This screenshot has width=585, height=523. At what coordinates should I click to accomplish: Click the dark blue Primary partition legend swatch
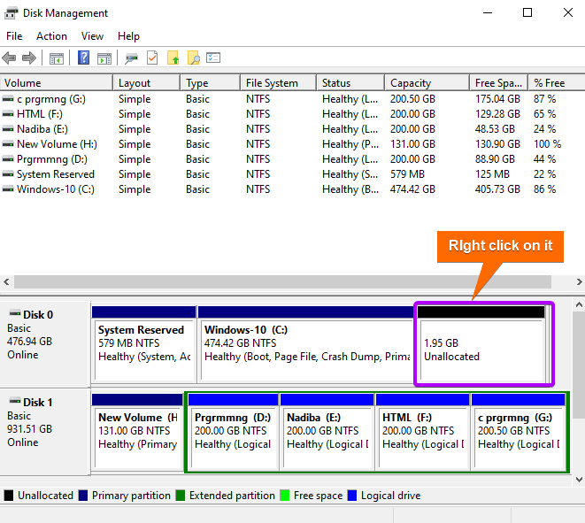point(83,496)
